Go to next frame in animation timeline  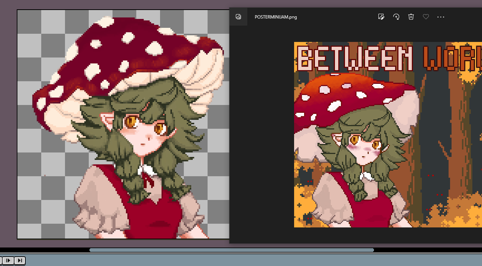click(x=8, y=260)
